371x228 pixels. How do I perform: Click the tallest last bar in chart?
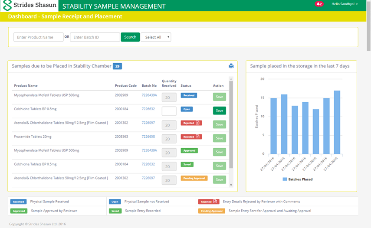point(337,122)
